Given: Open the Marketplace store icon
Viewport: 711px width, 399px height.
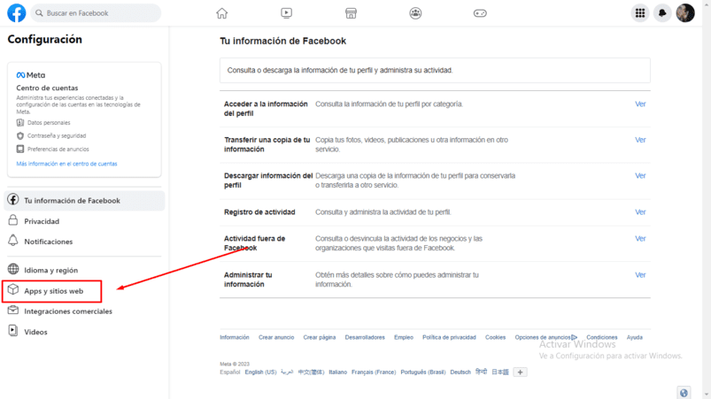Looking at the screenshot, I should pyautogui.click(x=351, y=13).
